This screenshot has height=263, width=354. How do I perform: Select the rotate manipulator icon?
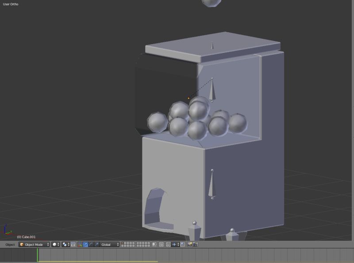(92, 244)
